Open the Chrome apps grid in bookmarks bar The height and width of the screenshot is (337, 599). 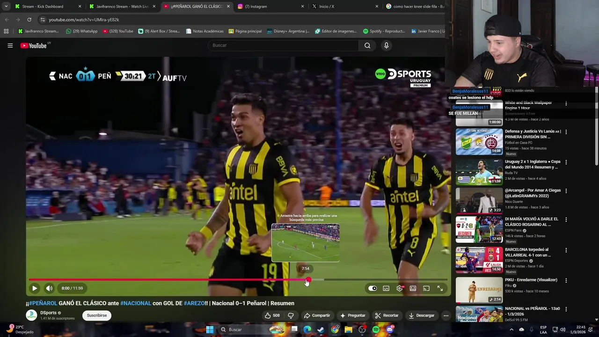coord(6,31)
